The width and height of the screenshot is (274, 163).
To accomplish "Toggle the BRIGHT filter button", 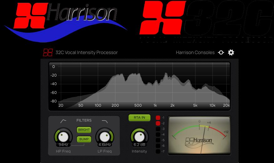I will [x=84, y=130].
